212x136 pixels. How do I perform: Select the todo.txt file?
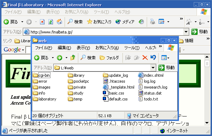pyautogui.click(x=148, y=99)
